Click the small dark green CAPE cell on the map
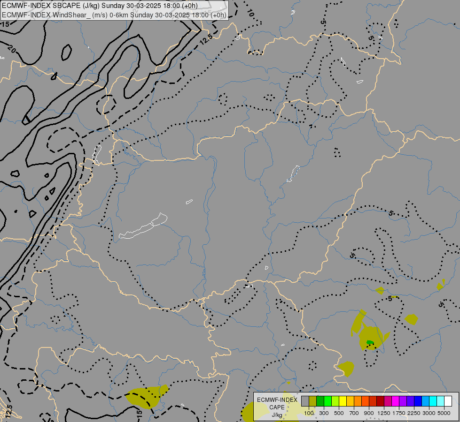Viewport: 460px width, 422px height. (x=370, y=342)
